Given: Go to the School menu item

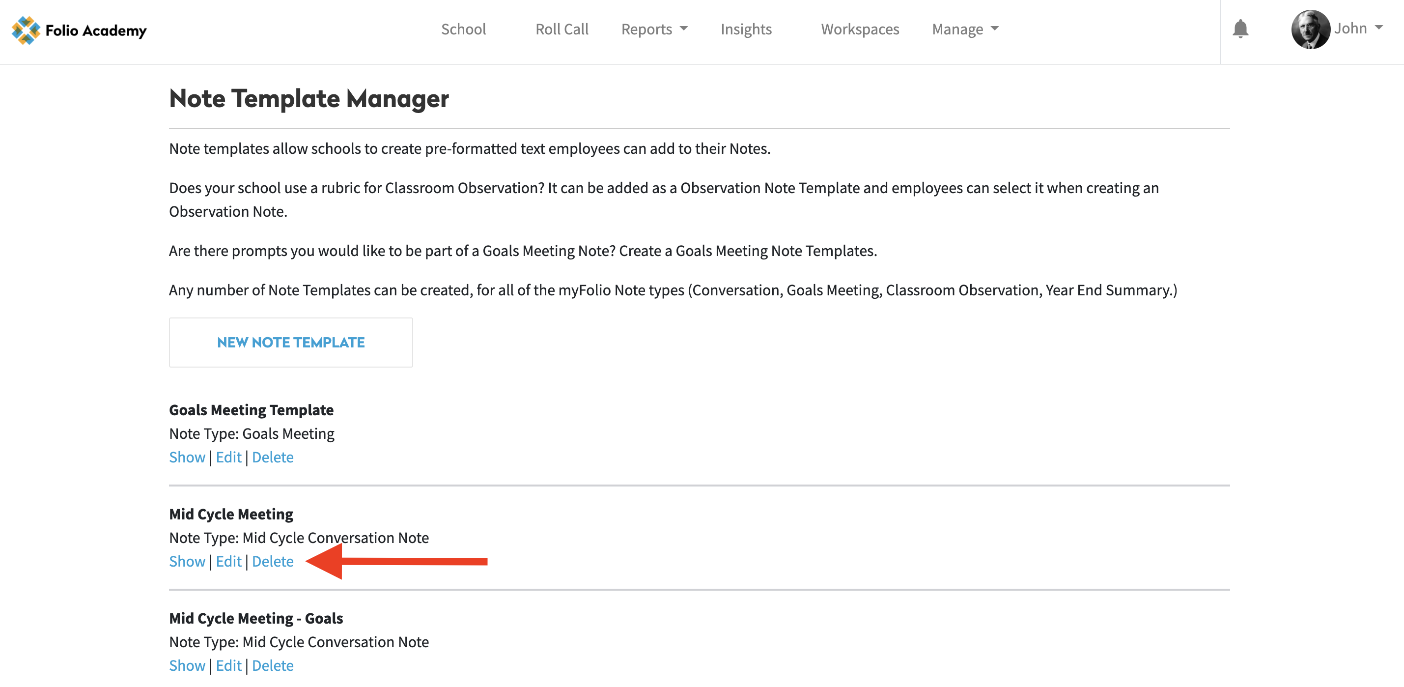Looking at the screenshot, I should pos(463,29).
